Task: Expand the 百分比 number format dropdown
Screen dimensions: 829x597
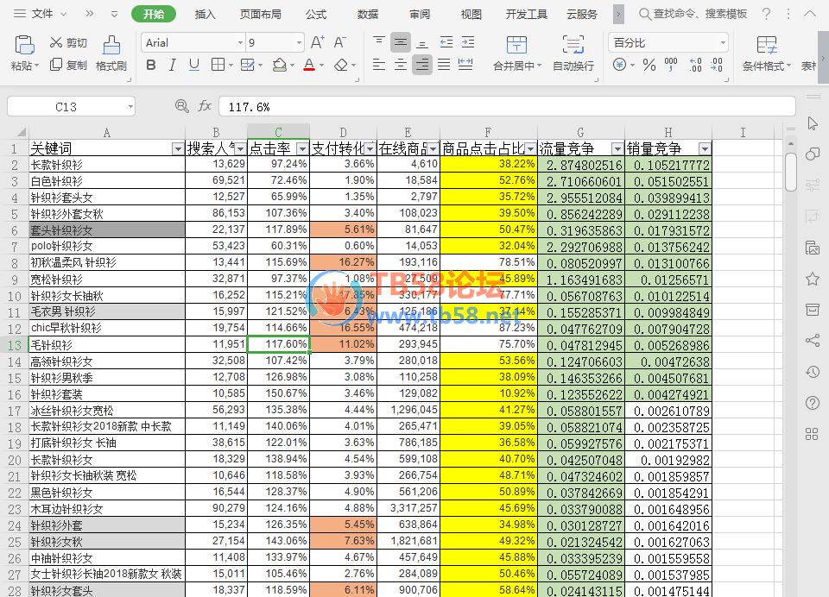Action: pos(723,42)
